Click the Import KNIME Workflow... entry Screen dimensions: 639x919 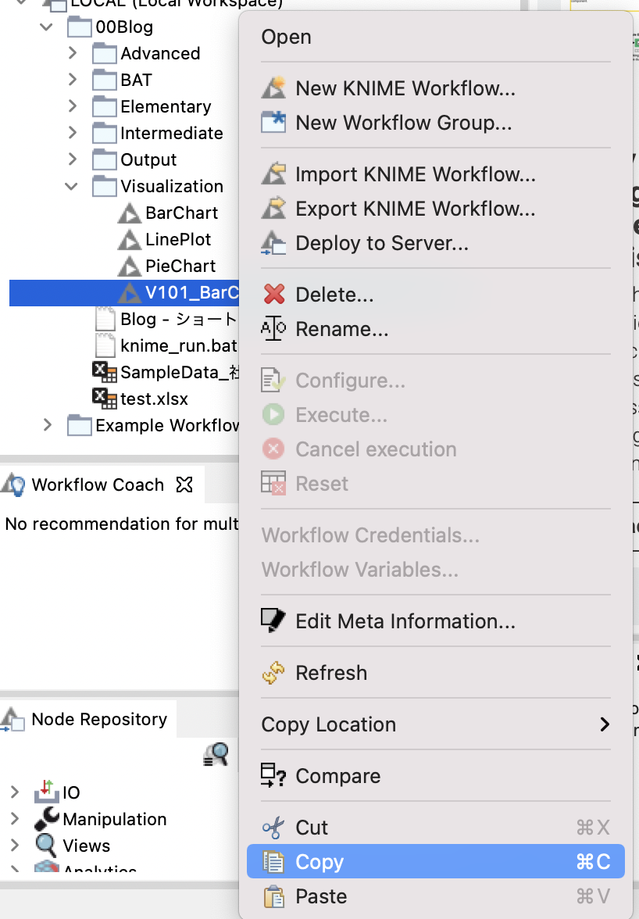436,174
